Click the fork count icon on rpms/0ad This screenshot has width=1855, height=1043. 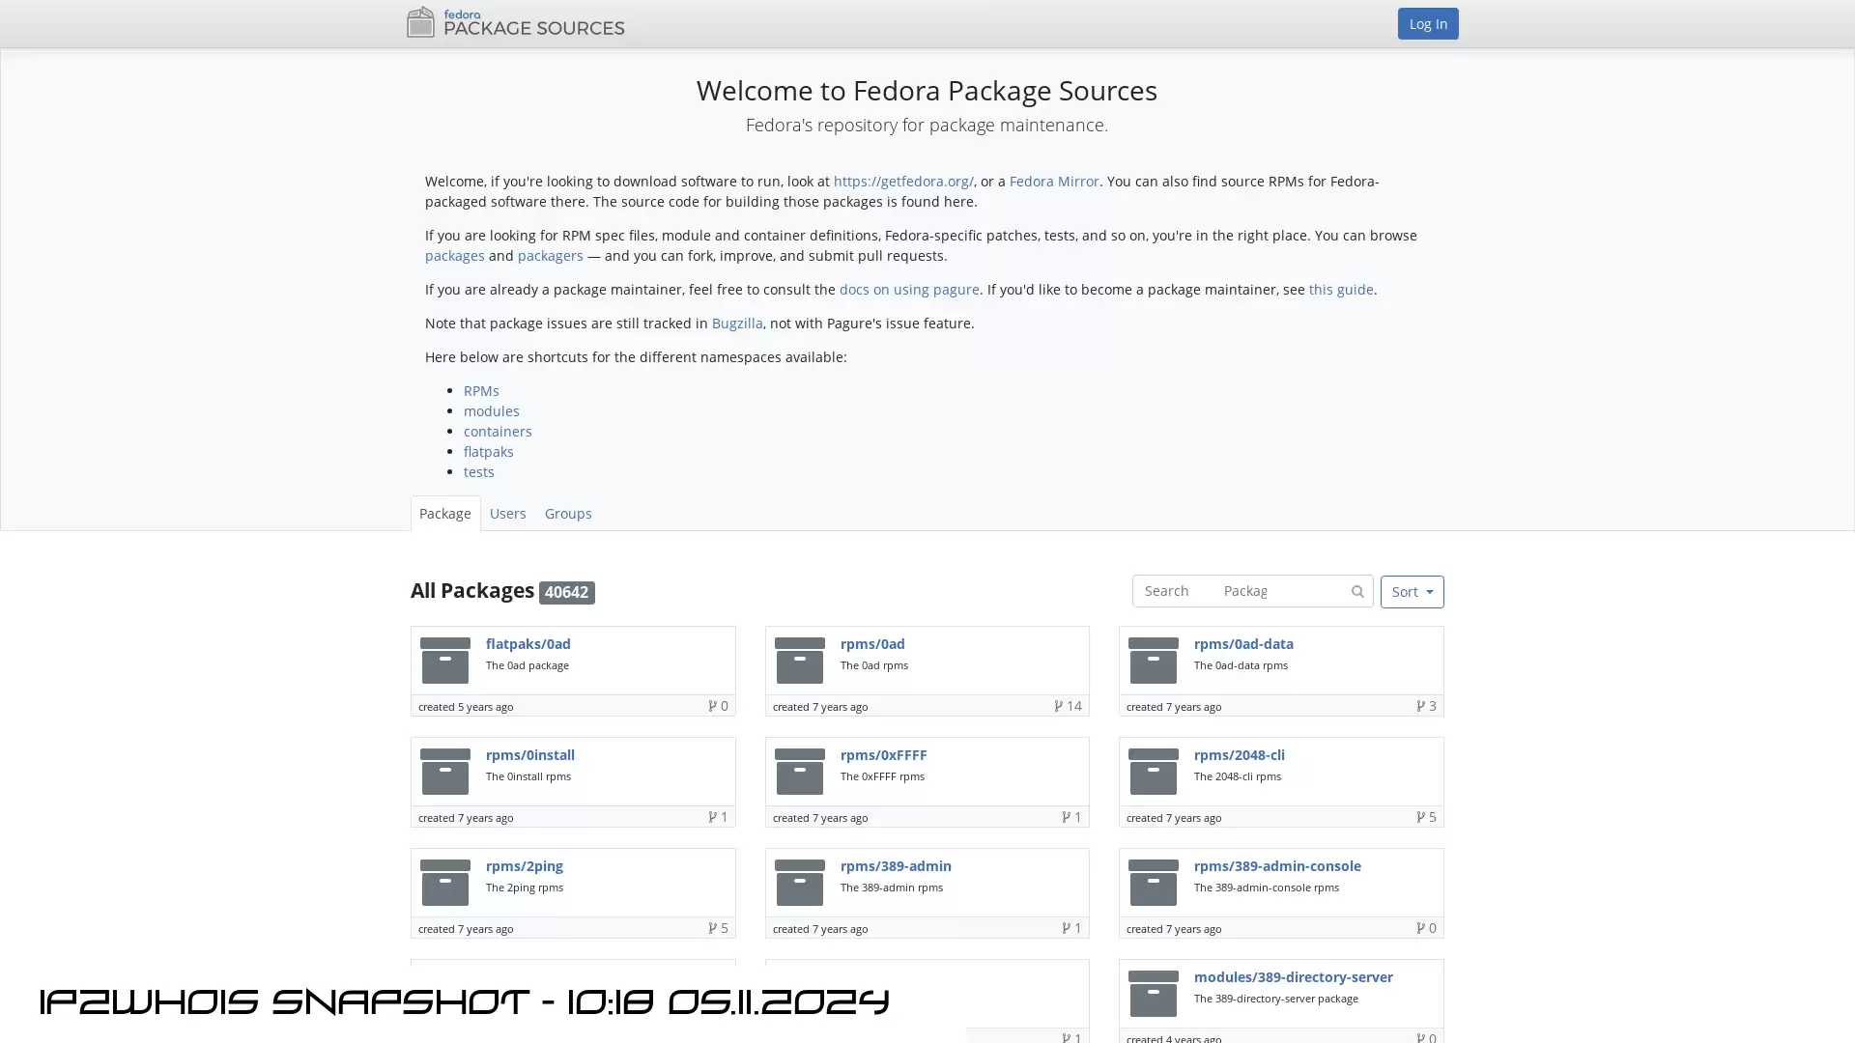point(1059,706)
